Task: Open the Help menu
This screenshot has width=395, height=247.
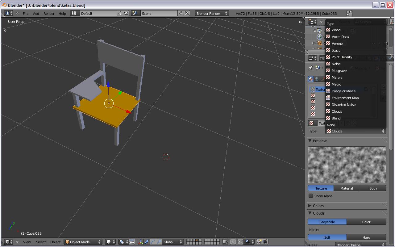Action: point(62,13)
